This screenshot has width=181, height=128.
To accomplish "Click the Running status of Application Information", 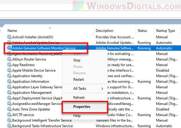I will [x=144, y=82].
